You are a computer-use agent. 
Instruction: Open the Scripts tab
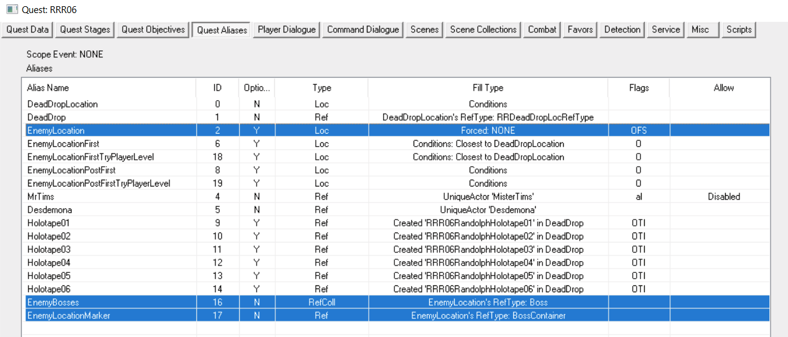point(739,29)
